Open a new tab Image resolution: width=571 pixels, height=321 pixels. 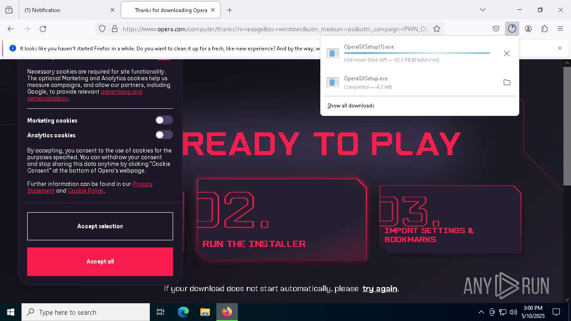229,10
